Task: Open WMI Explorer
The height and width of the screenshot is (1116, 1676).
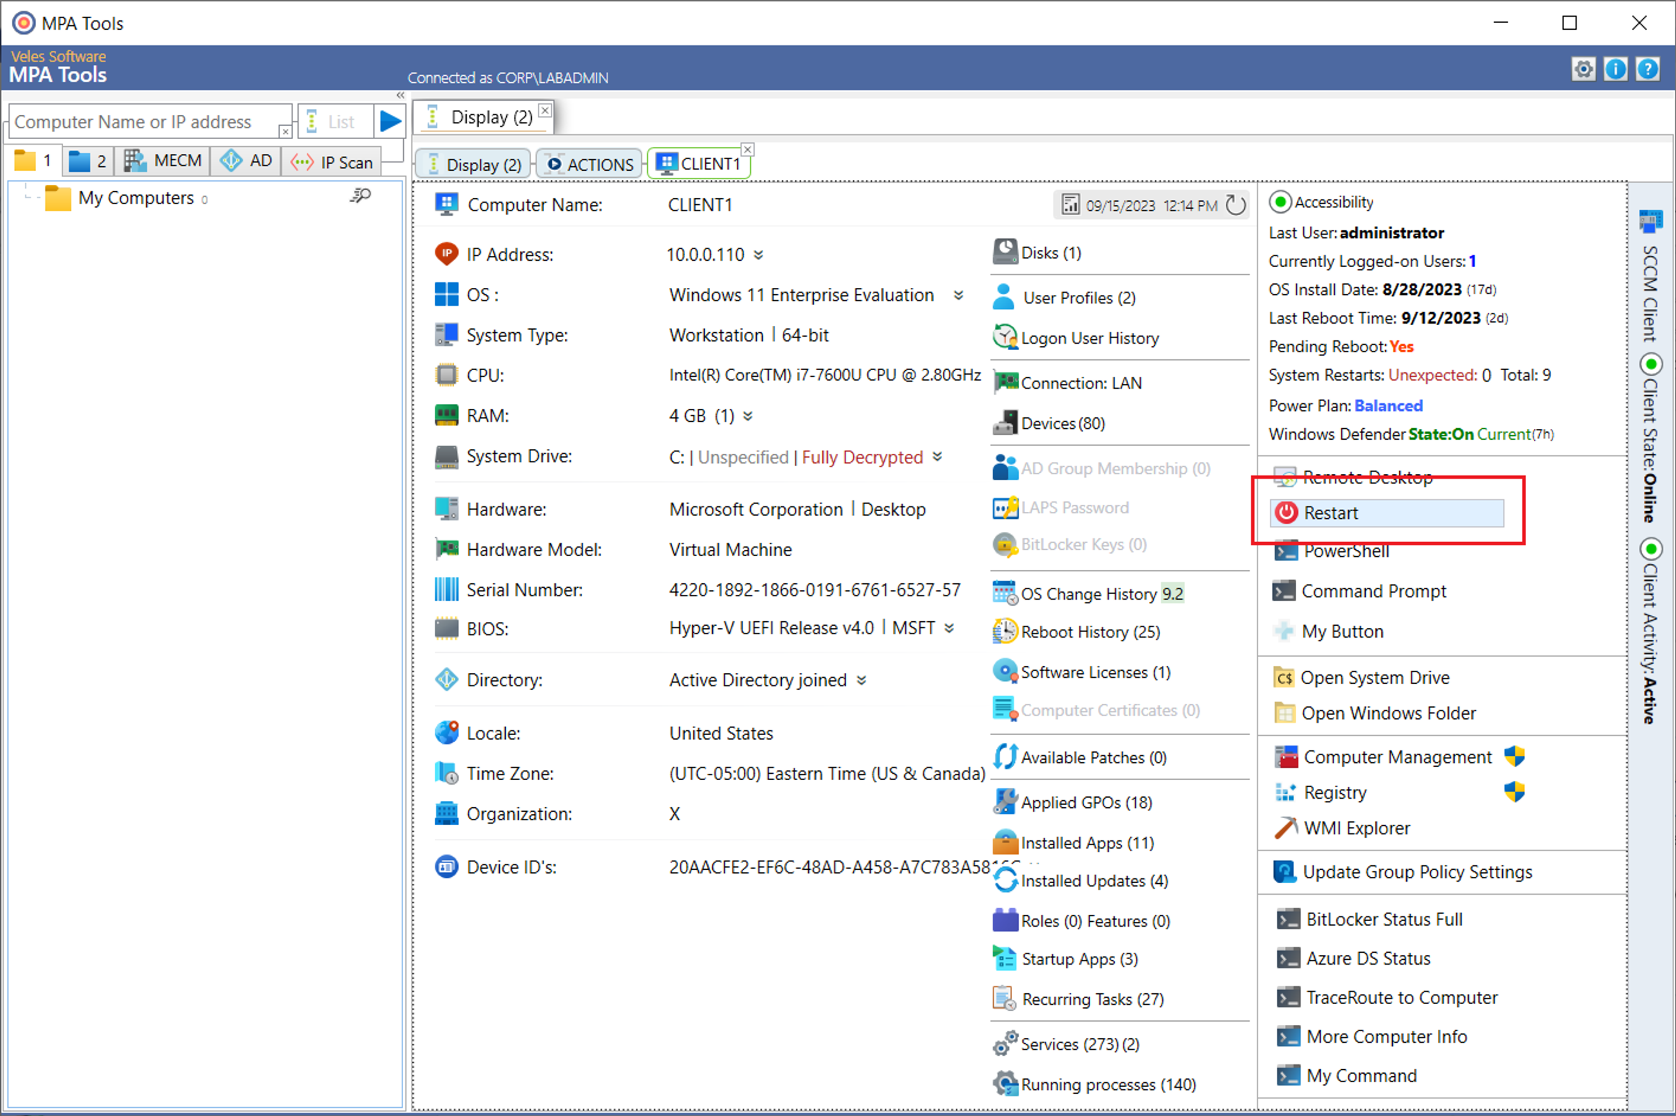Action: pyautogui.click(x=1343, y=828)
